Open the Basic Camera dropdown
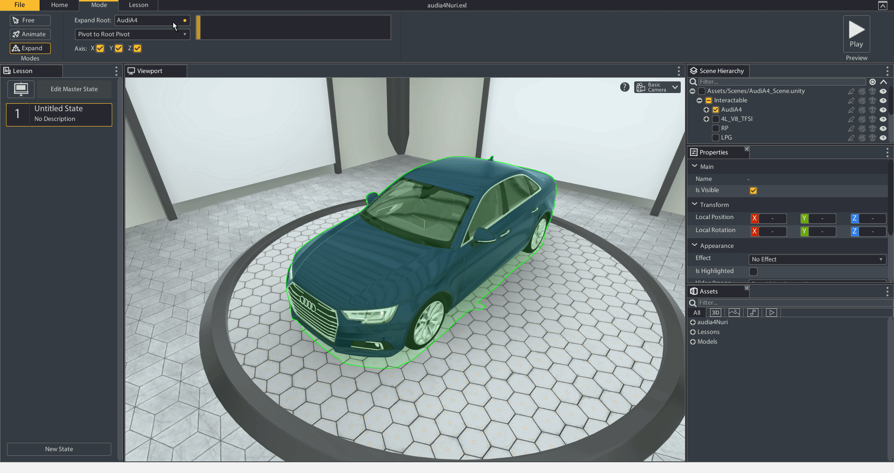The height and width of the screenshot is (473, 894). click(657, 87)
